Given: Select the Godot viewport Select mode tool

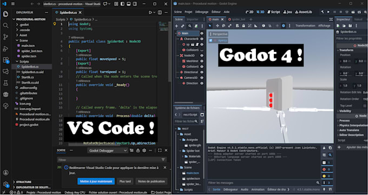Looking at the screenshot, I should point(210,26).
